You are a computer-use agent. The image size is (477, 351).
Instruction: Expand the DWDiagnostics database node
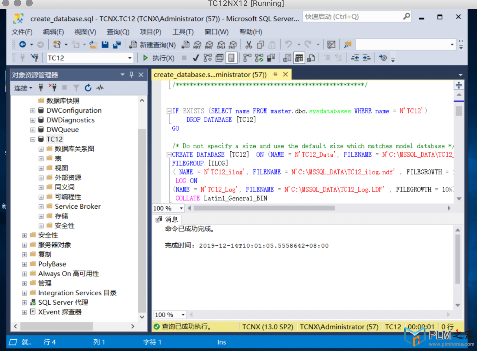point(33,120)
